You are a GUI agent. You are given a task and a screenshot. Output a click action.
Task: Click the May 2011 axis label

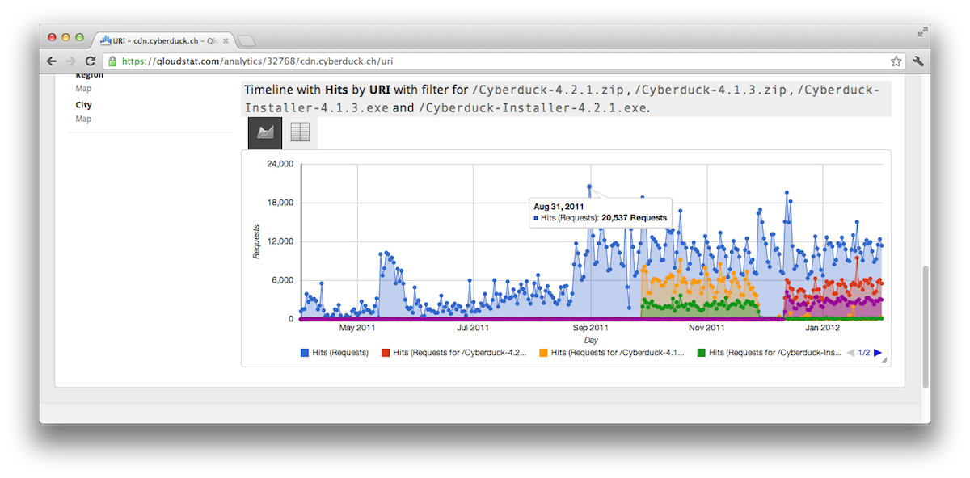357,328
